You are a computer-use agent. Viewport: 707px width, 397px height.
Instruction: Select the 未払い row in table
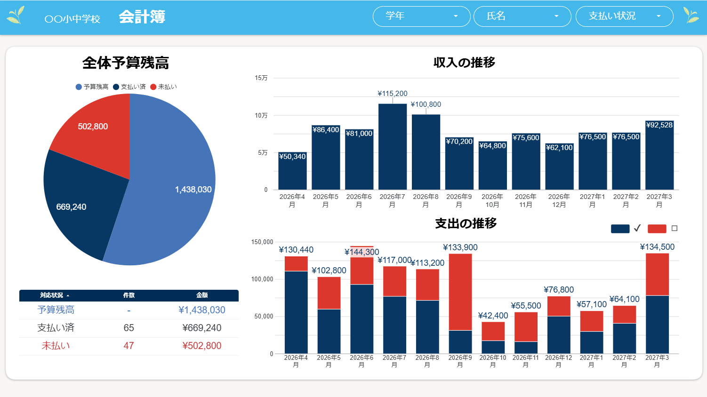point(129,346)
